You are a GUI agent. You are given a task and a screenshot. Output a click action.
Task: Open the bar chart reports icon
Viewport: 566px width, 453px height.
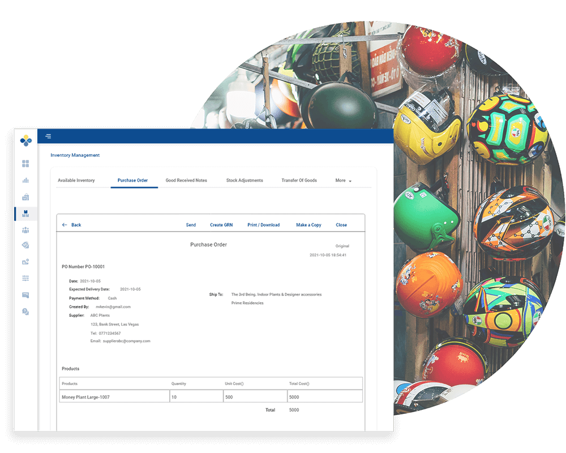pyautogui.click(x=25, y=180)
